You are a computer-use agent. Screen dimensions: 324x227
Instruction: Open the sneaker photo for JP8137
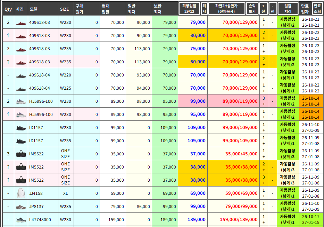click(21, 207)
